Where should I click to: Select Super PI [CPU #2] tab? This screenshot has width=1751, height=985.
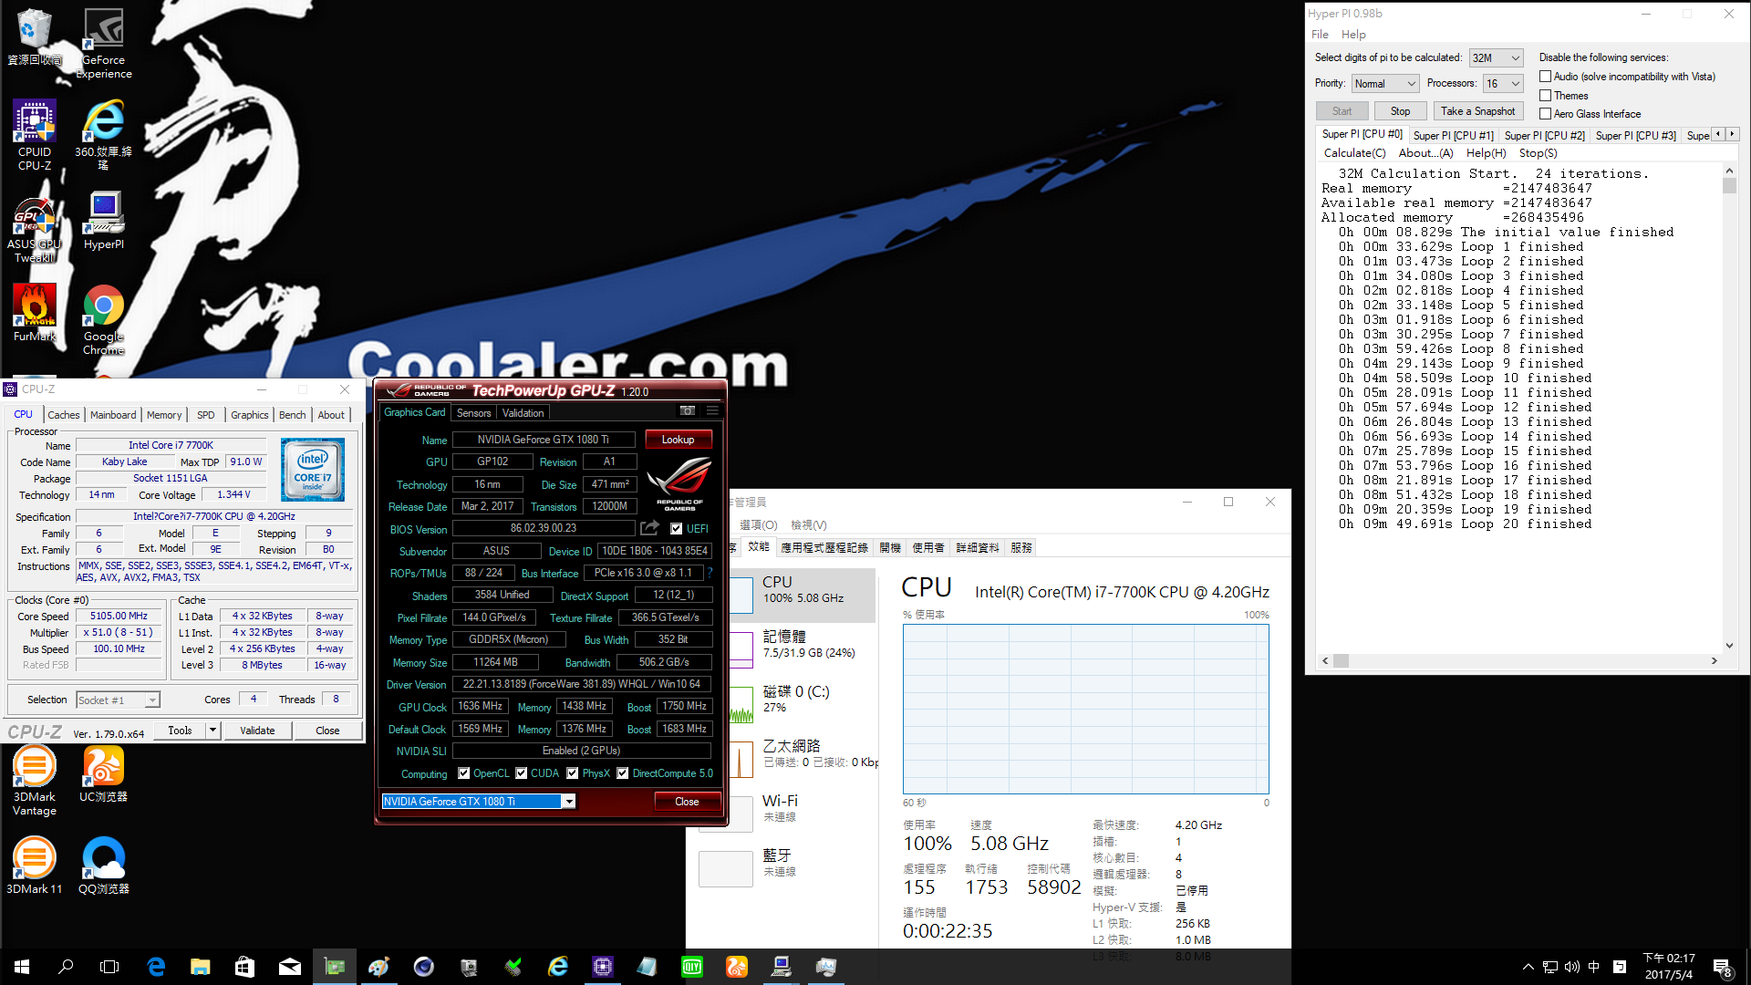click(x=1544, y=136)
